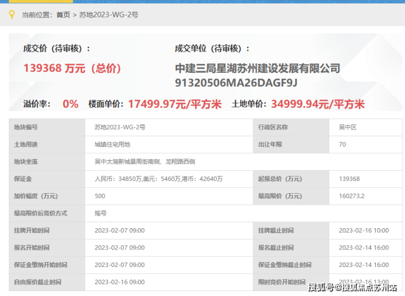Click the yellow location pin icon
The height and width of the screenshot is (296, 405).
11,15
